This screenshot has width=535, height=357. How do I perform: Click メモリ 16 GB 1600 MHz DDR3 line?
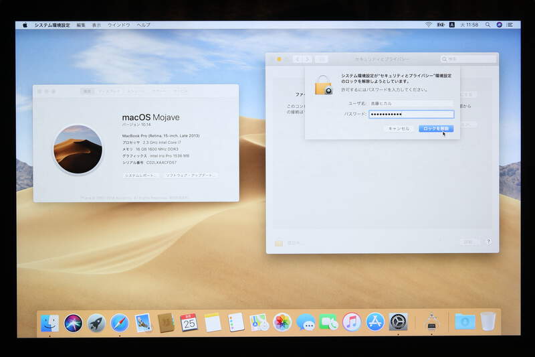click(150, 149)
